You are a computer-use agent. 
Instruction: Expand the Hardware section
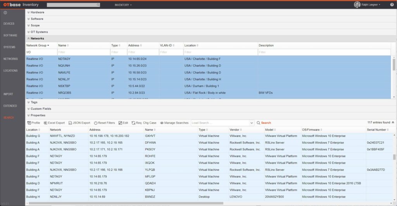(x=37, y=12)
